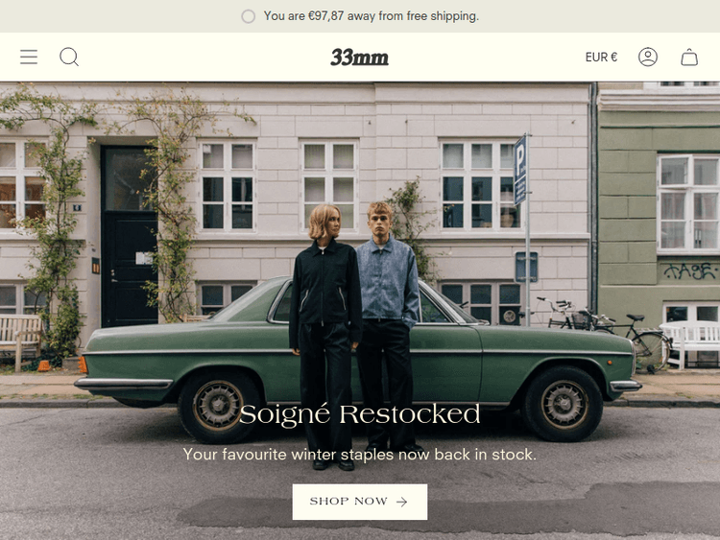Click the arrow inside Shop Now
Viewport: 720px width, 540px height.
402,502
